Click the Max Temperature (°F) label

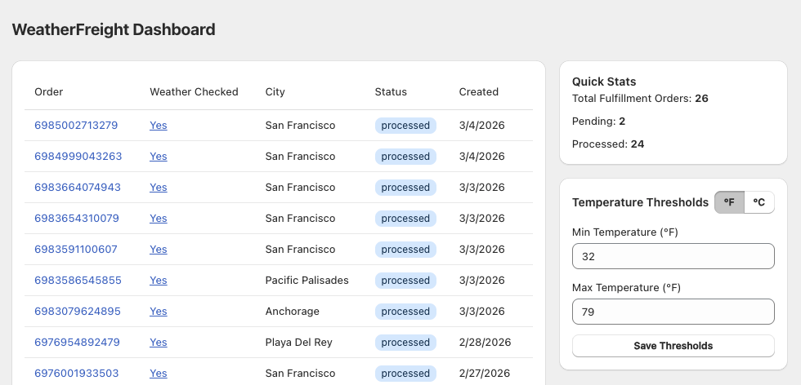[626, 288]
